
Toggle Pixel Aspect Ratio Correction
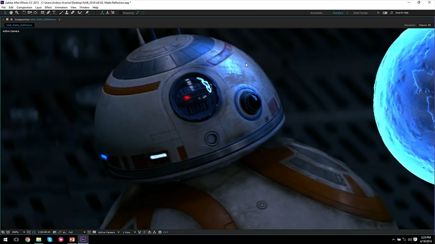(139, 232)
